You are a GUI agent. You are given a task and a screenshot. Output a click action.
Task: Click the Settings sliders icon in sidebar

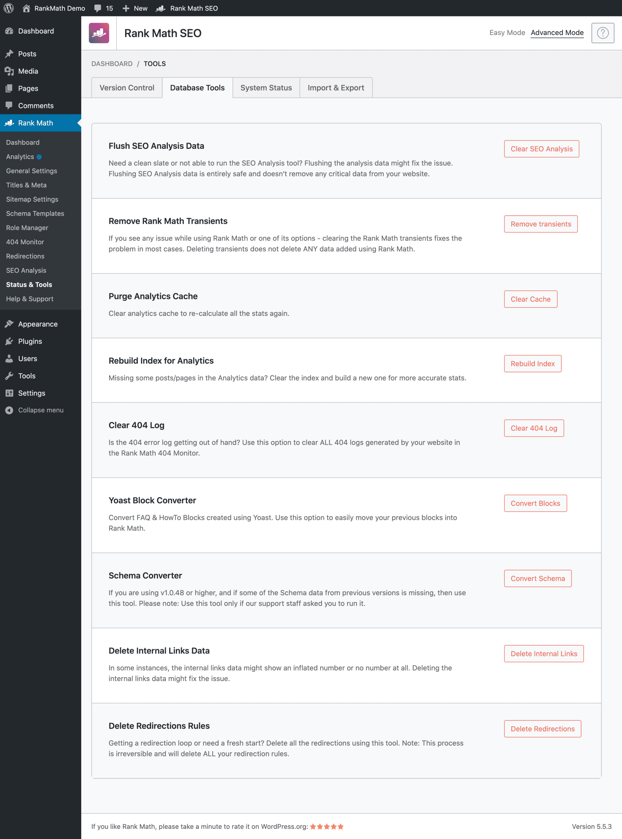click(x=10, y=393)
